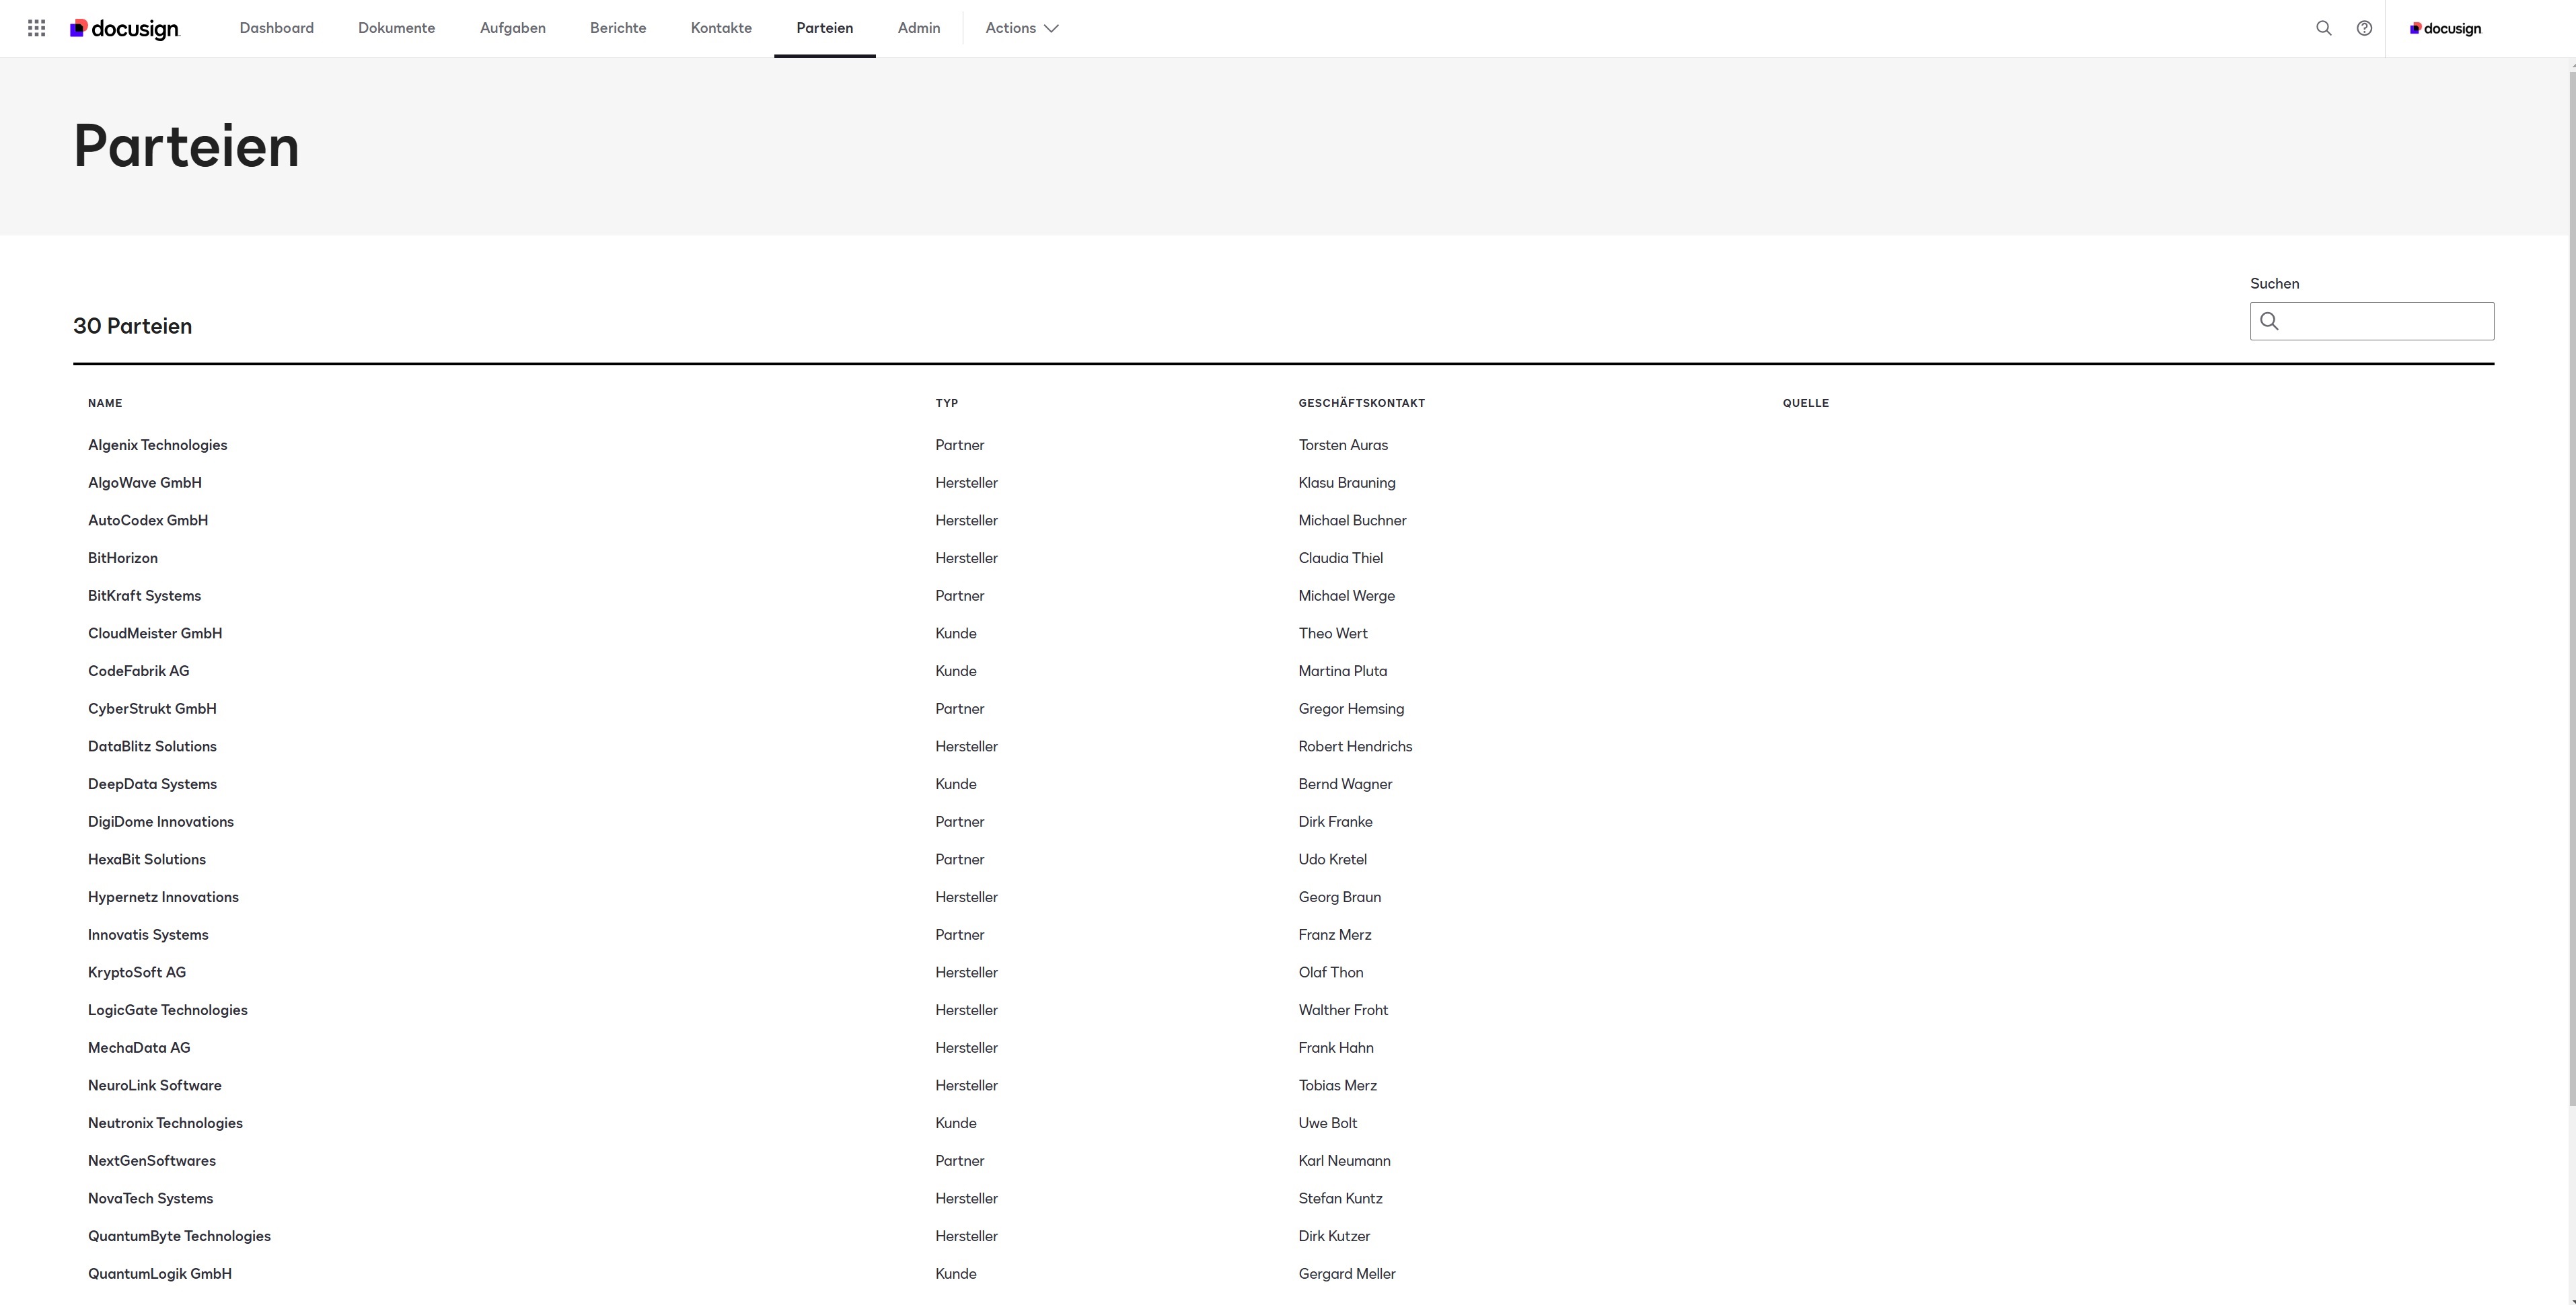Open party AutoCodex GmbH
Screen dimensions: 2576x1305
pos(148,521)
